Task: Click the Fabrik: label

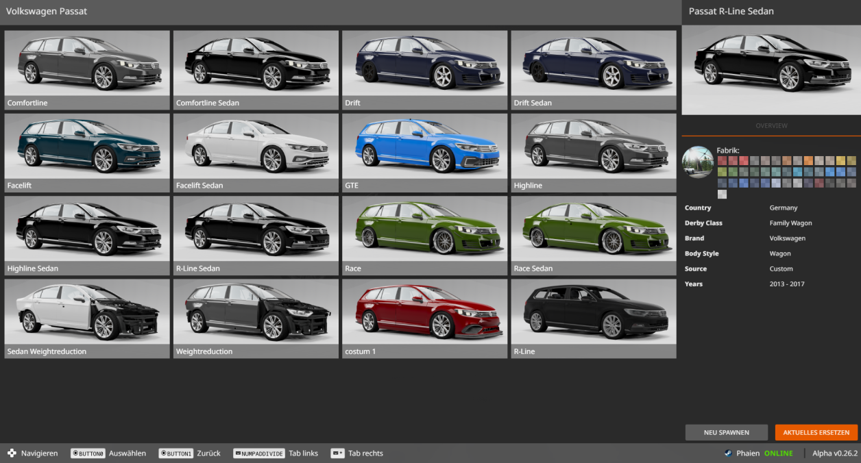Action: click(728, 150)
